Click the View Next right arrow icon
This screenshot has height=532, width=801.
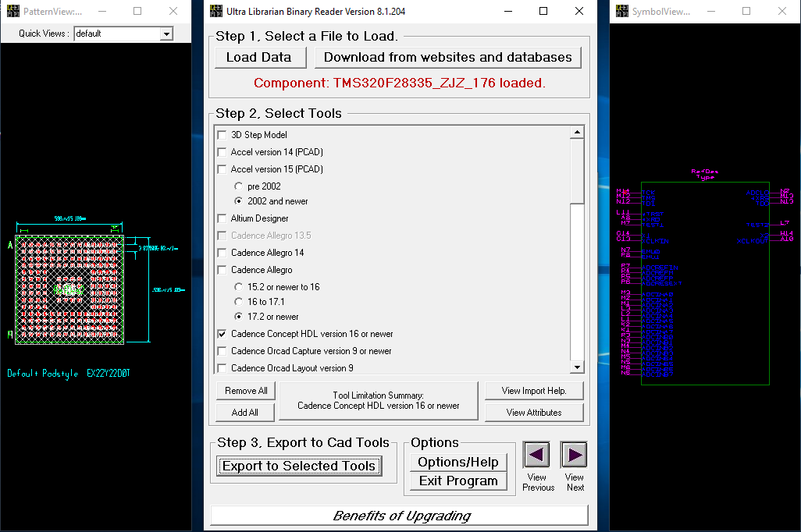574,455
